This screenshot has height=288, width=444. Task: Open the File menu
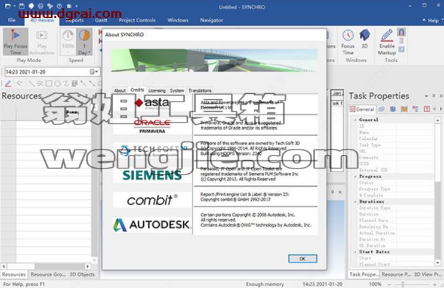click(11, 20)
